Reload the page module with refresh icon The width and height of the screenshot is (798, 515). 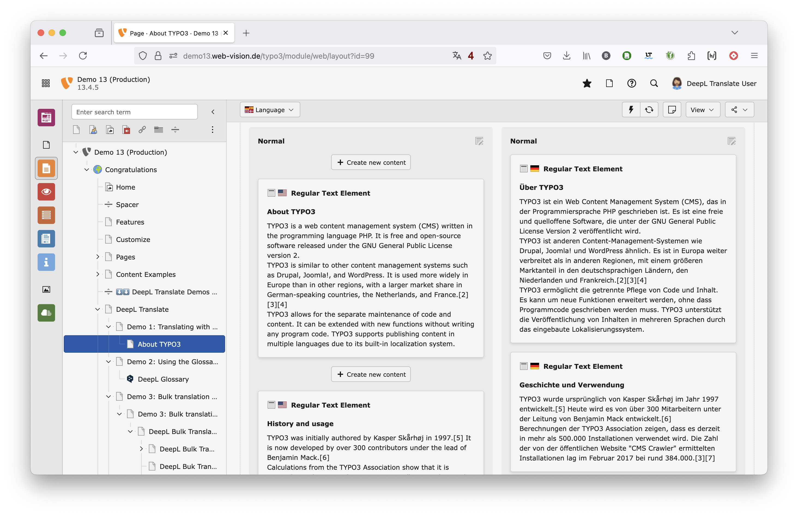click(x=649, y=110)
